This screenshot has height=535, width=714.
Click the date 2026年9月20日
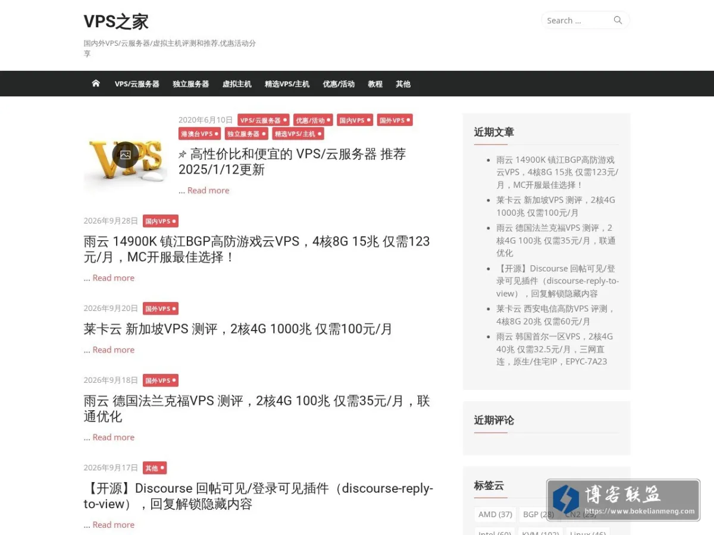(111, 309)
